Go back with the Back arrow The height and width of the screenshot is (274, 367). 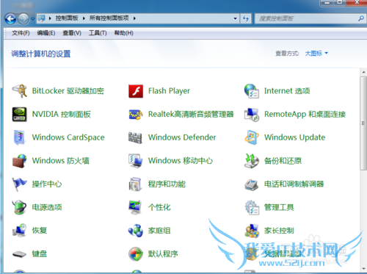(x=10, y=19)
